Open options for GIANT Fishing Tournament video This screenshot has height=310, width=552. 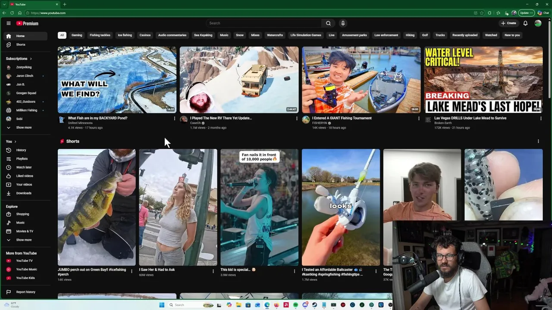click(419, 118)
